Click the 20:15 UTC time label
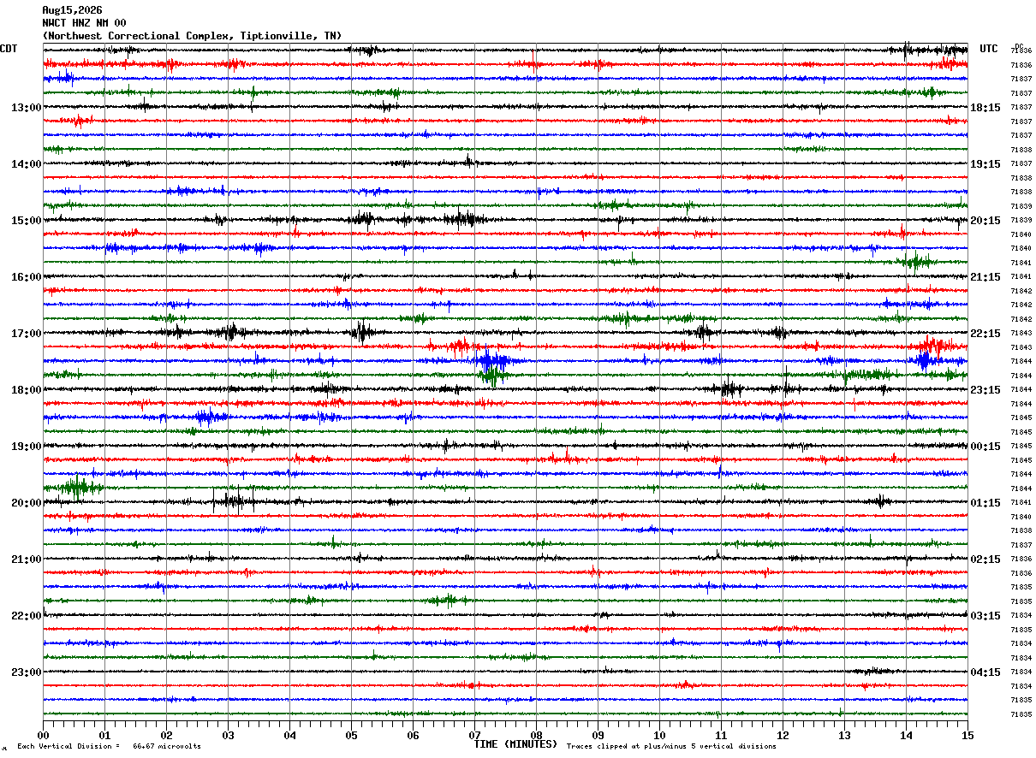Image resolution: width=1036 pixels, height=758 pixels. 985,221
